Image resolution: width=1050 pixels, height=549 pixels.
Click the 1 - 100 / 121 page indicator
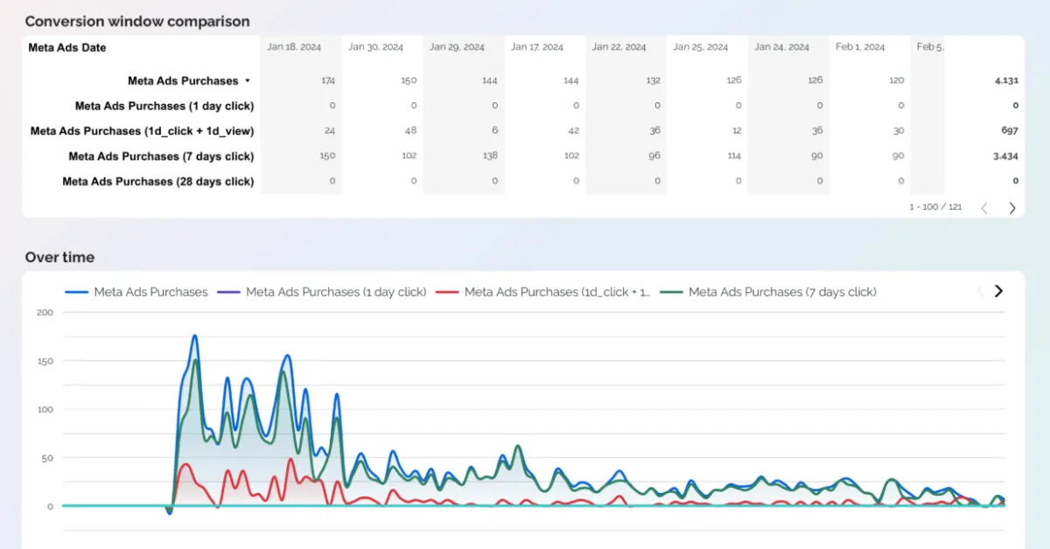click(934, 207)
